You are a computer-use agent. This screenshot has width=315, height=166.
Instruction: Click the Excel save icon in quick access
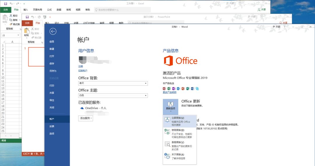coord(6,4)
